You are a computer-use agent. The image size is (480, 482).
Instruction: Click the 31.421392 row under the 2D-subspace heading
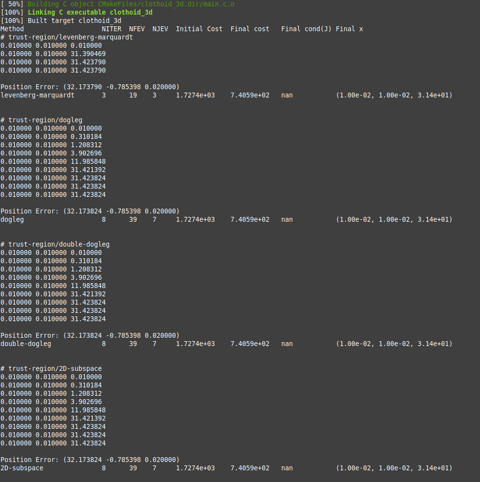point(53,418)
